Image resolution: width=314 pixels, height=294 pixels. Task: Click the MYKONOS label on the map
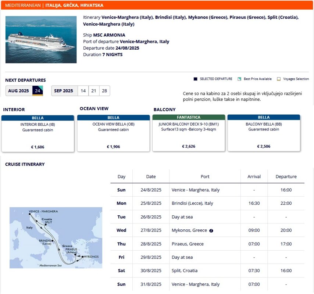point(91,257)
